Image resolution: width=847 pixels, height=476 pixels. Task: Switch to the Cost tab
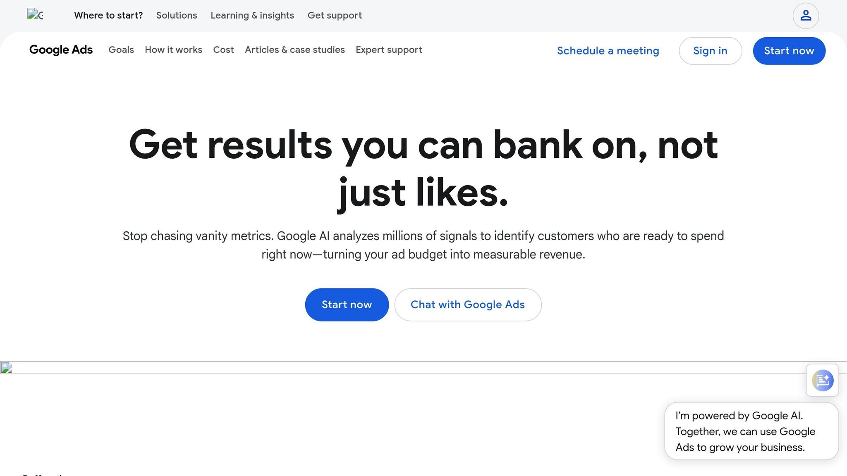[x=223, y=50]
